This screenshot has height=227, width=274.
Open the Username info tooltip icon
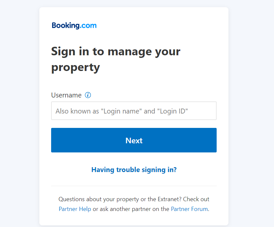click(x=88, y=95)
